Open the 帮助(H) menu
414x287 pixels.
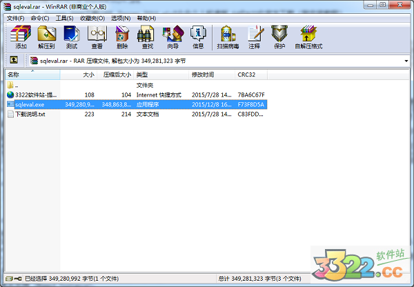click(146, 18)
